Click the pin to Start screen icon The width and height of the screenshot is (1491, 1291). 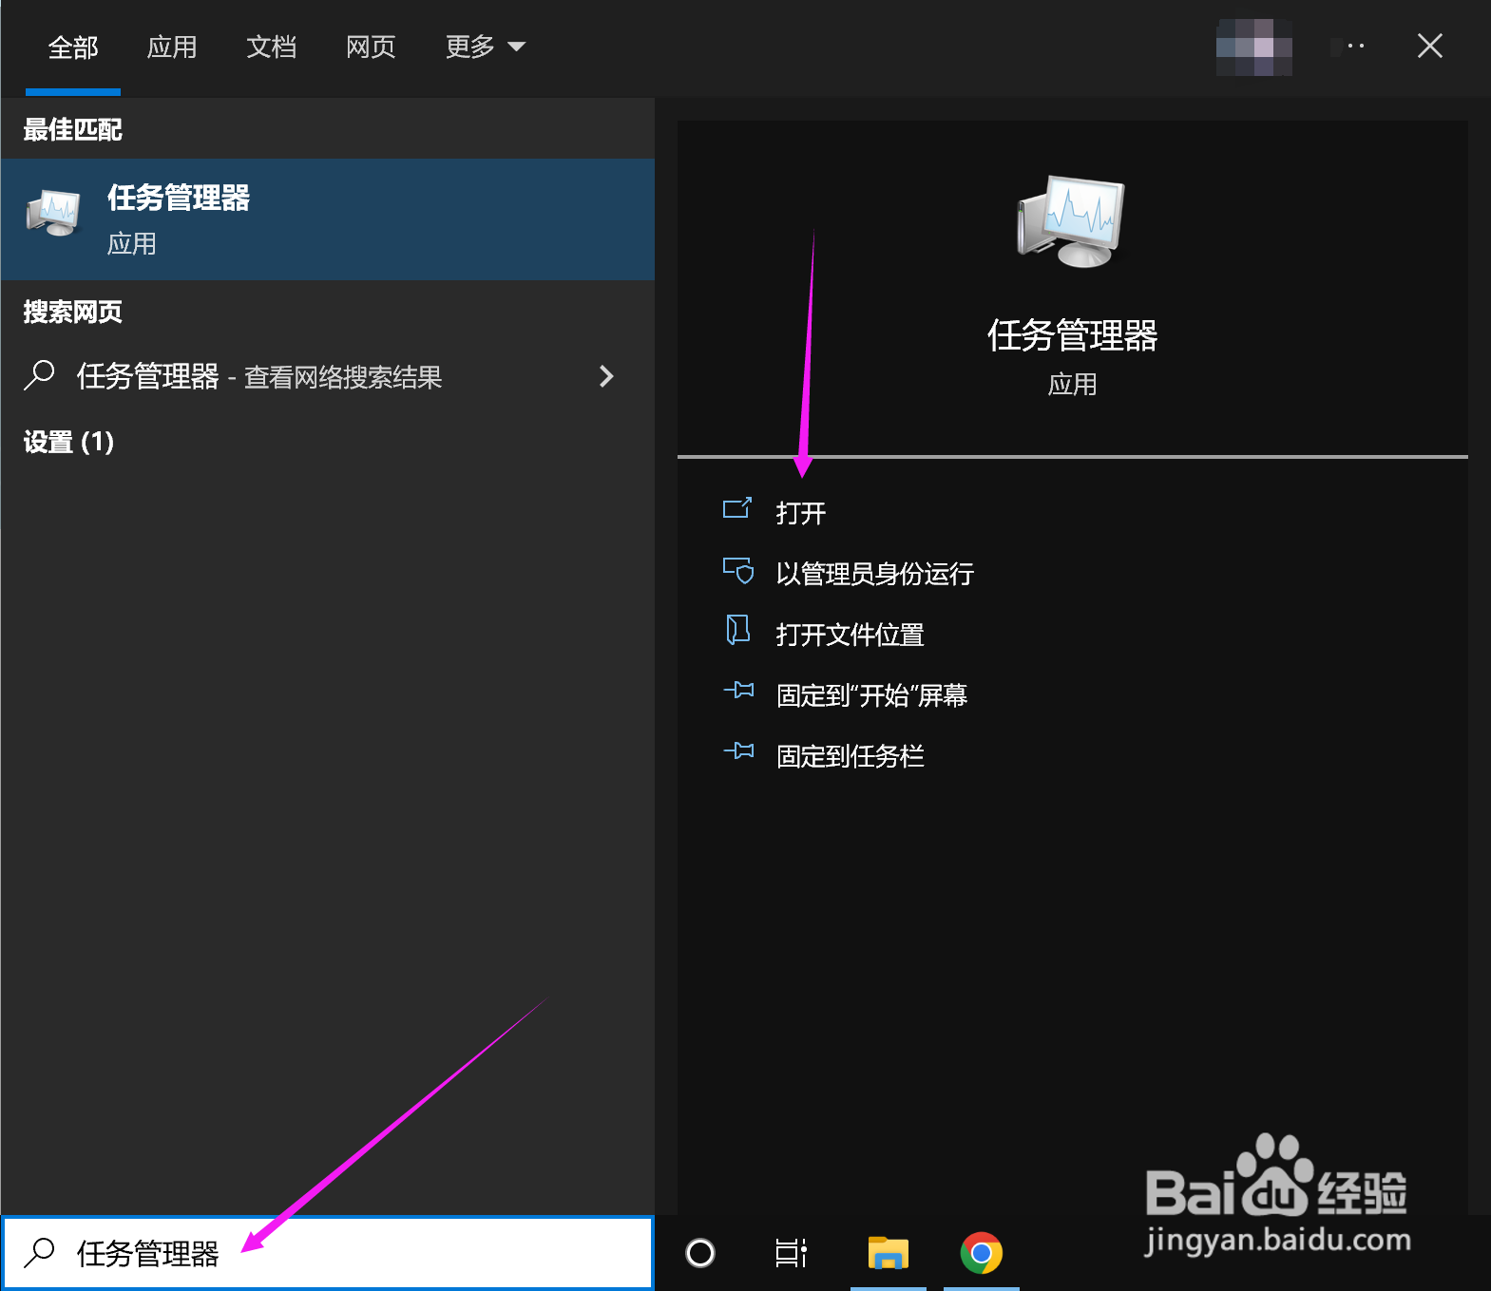(738, 691)
